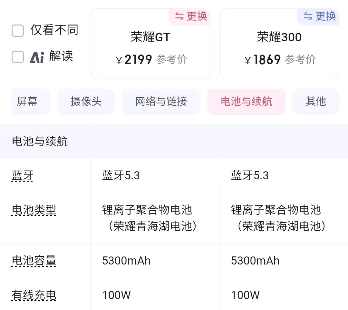Tap the red swap arrows on 荣耀GT card
Image resolution: width=348 pixels, height=310 pixels.
179,16
